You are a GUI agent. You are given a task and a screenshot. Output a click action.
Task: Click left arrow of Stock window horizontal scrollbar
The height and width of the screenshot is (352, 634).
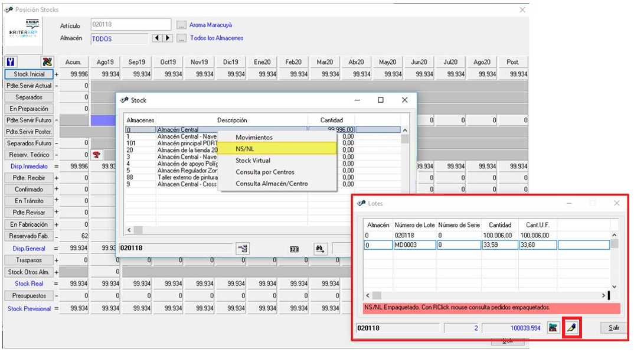point(129,230)
